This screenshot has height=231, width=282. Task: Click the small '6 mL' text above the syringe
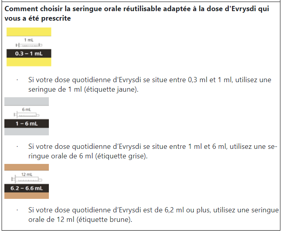(27, 110)
